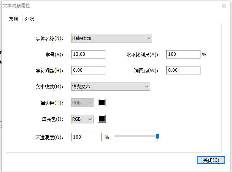Click the left end of opacity slider track
The height and width of the screenshot is (172, 232).
[x=116, y=136]
